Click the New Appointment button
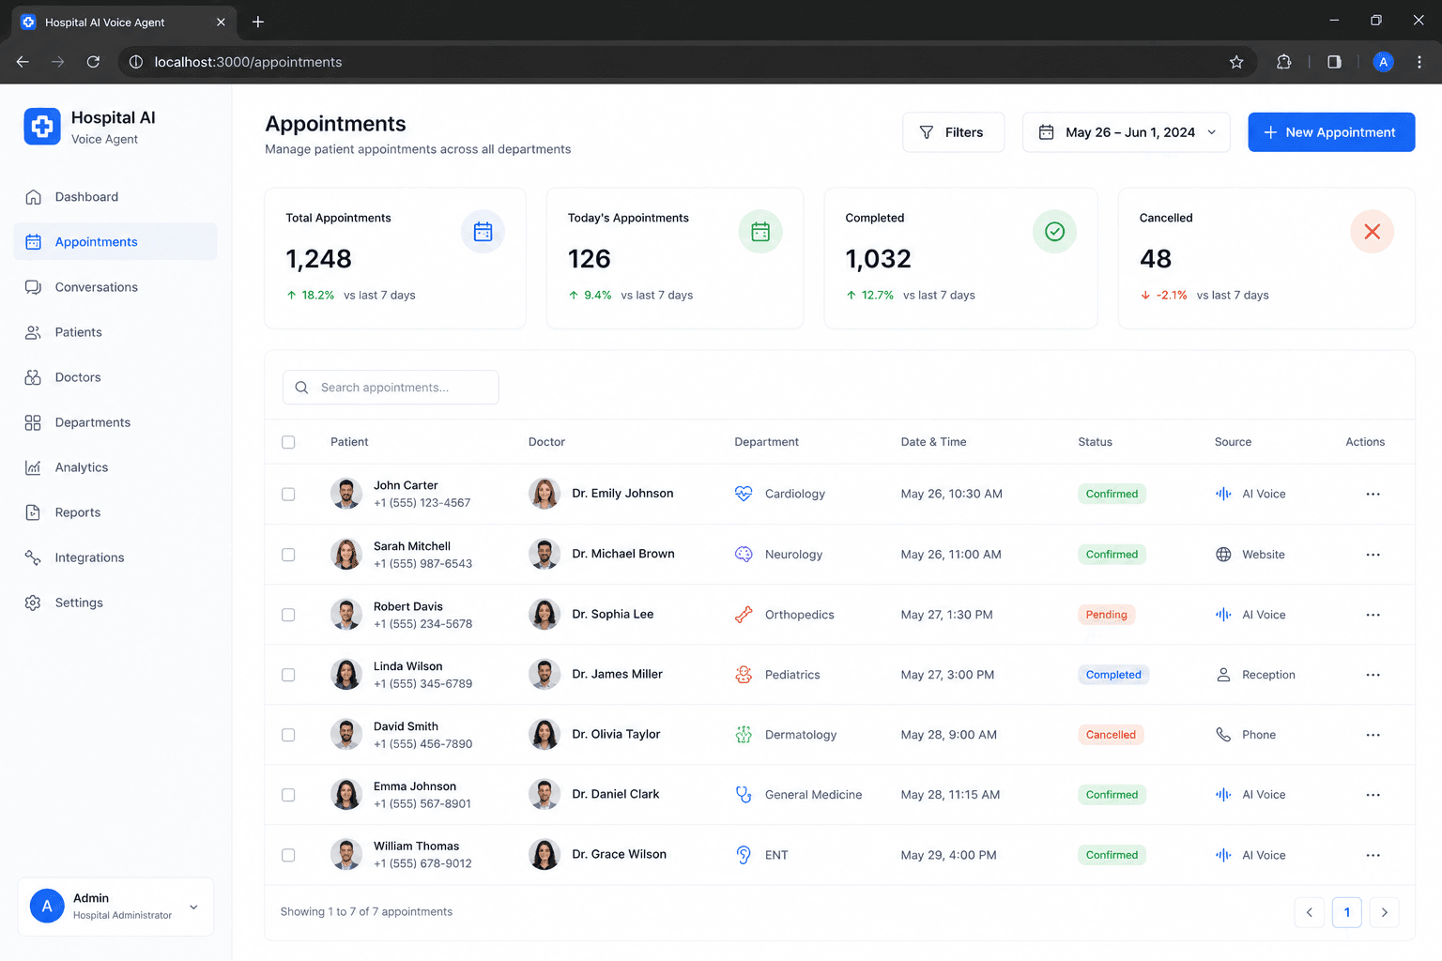 1331,132
